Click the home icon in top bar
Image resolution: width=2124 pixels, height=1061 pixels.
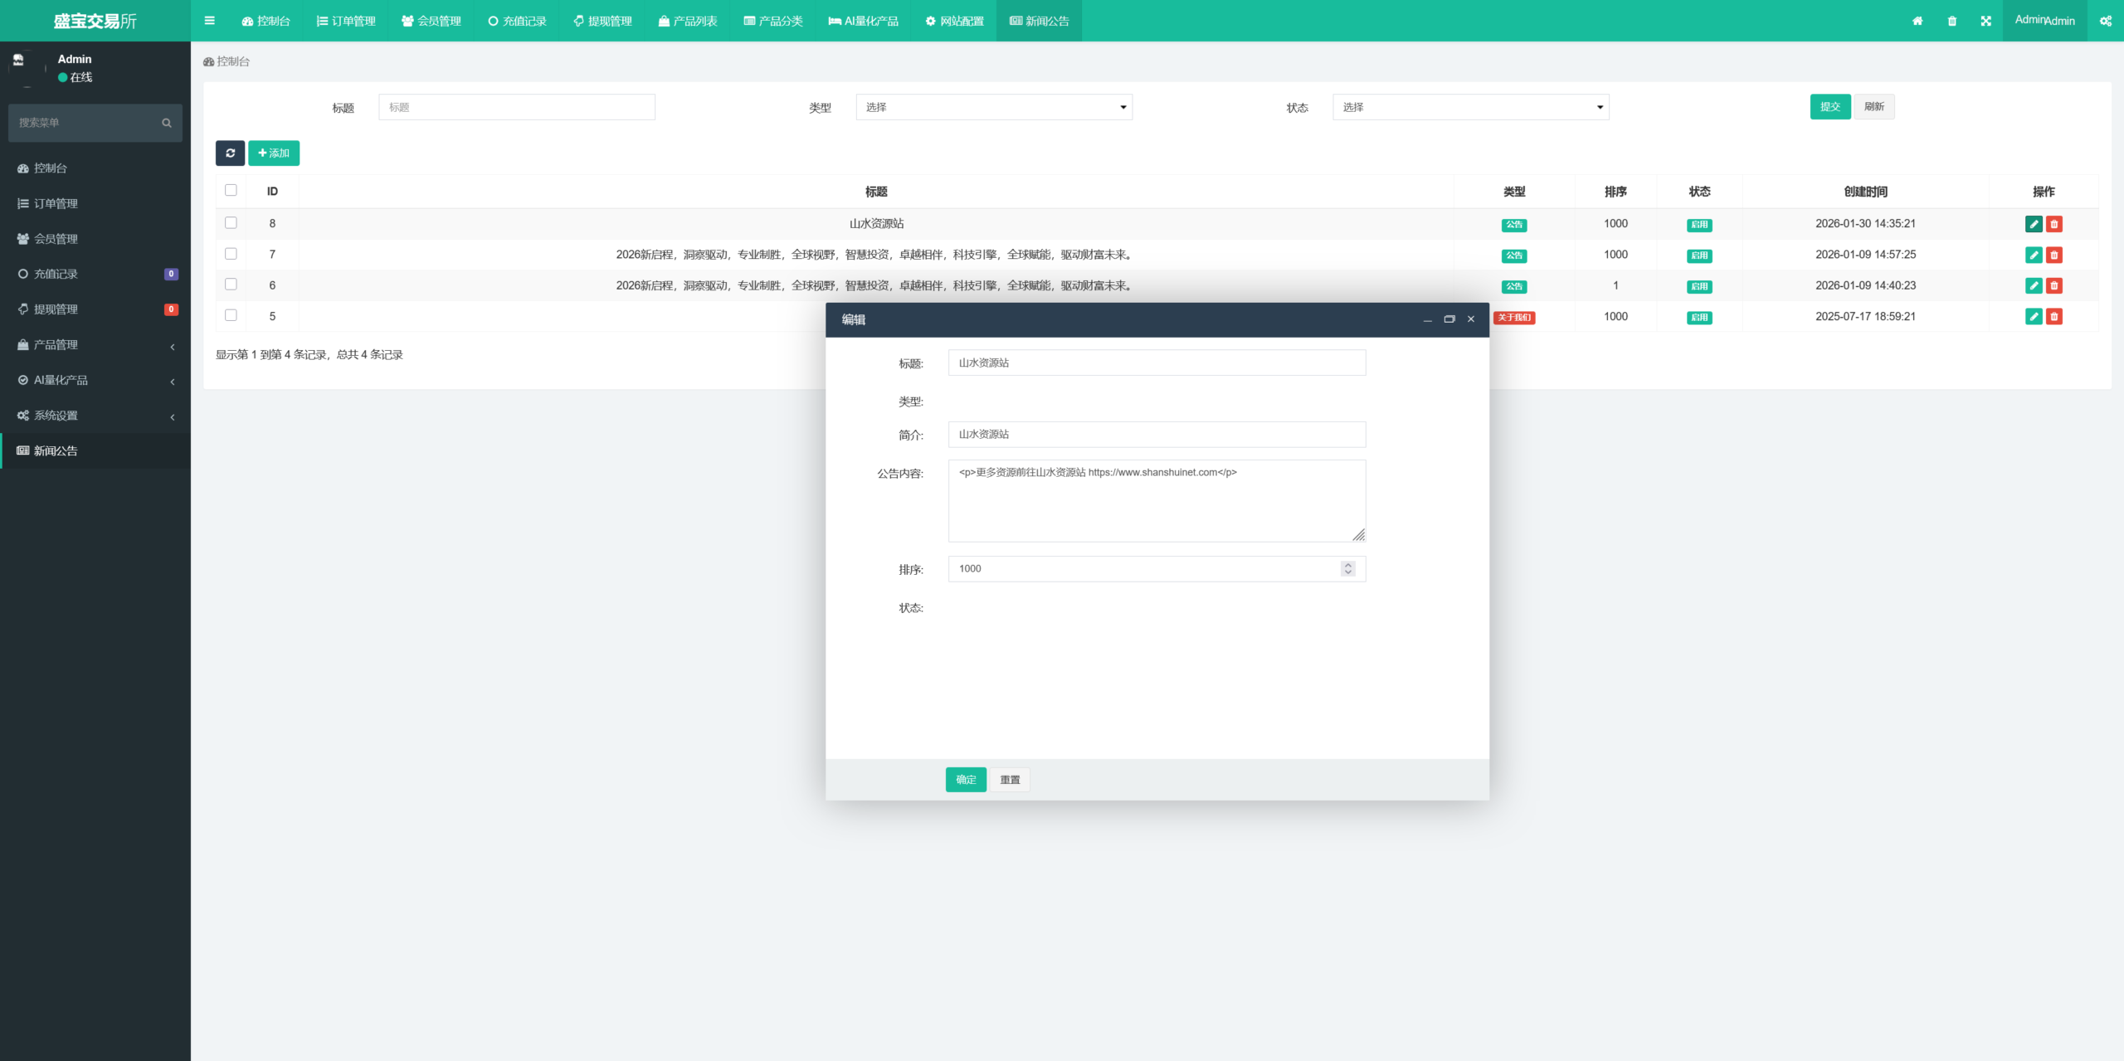coord(1917,21)
